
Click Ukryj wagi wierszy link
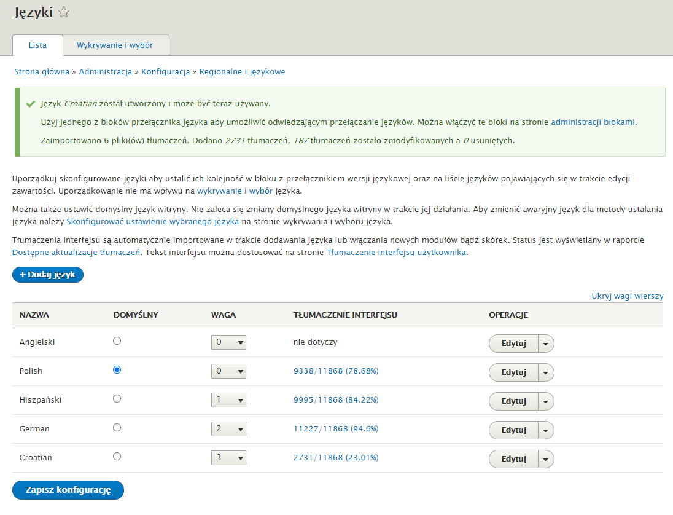click(628, 296)
